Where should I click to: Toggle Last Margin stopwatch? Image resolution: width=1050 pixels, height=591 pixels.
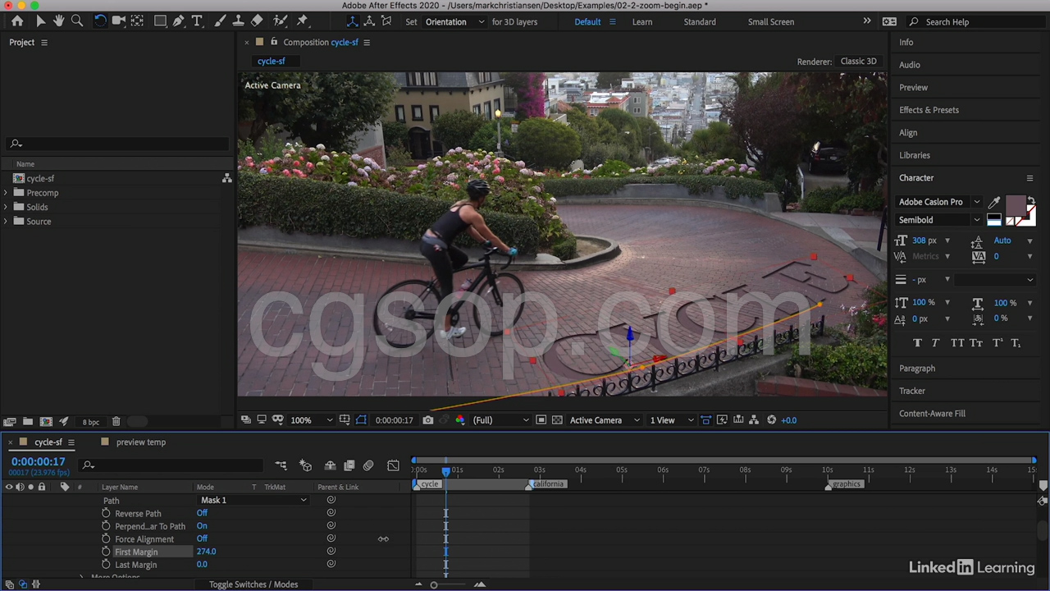[106, 565]
